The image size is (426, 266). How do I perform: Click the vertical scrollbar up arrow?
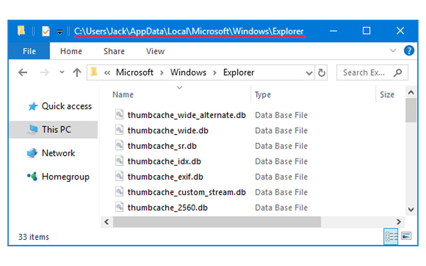click(x=411, y=93)
